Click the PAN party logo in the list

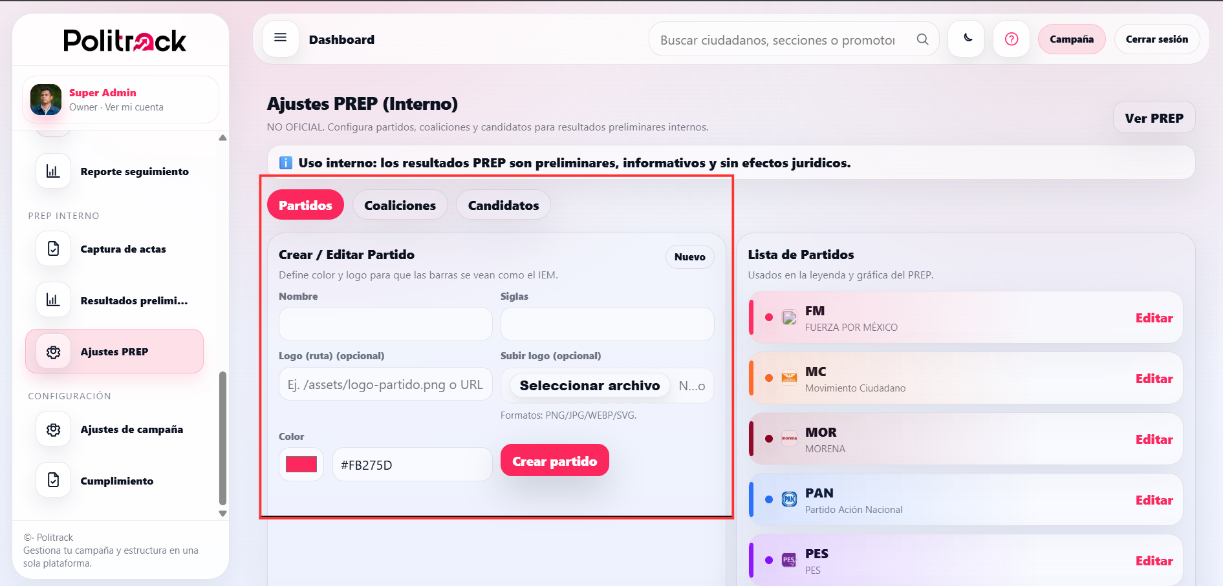[789, 499]
